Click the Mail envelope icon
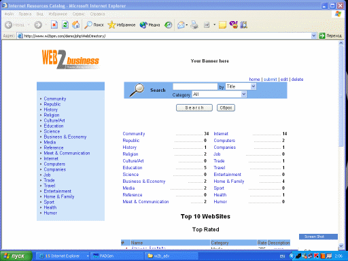The height and width of the screenshot is (261, 348). [181, 24]
